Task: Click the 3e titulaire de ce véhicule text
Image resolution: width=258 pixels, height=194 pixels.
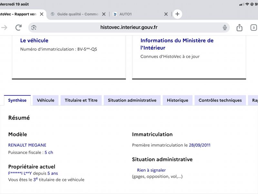Action: coord(59,179)
